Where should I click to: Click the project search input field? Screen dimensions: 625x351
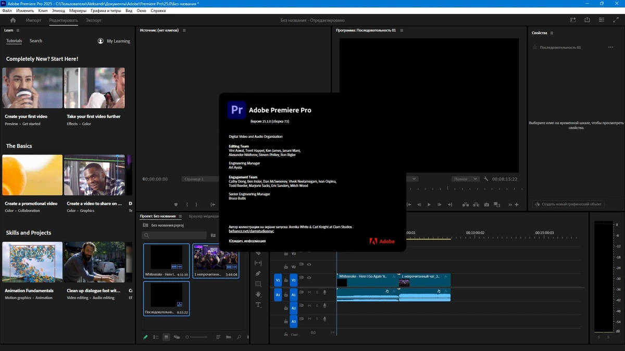coord(175,236)
